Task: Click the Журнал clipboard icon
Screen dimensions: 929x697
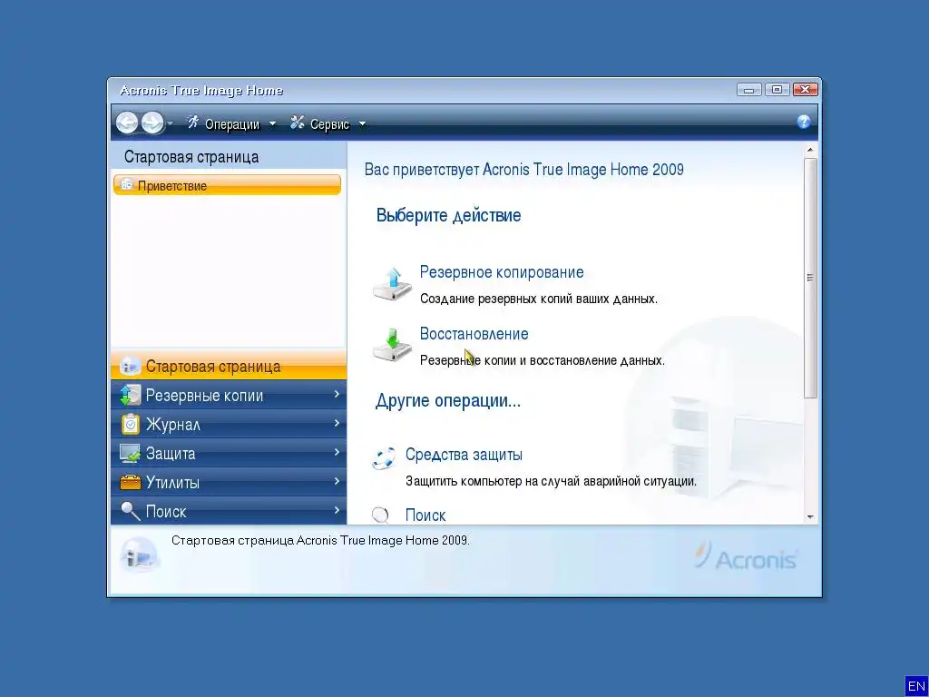Action: (x=130, y=424)
